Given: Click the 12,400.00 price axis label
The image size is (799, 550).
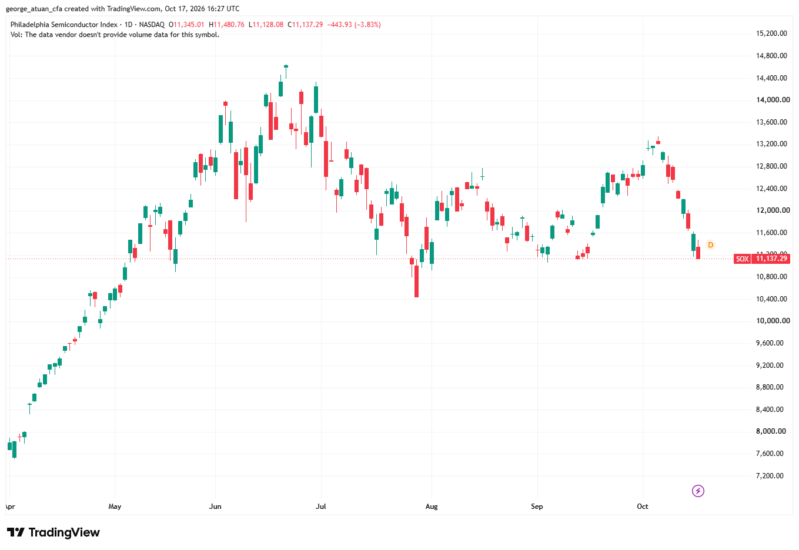Looking at the screenshot, I should point(771,189).
